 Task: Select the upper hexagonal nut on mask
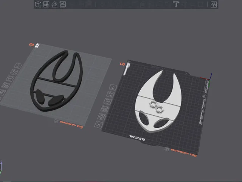point(154,104)
